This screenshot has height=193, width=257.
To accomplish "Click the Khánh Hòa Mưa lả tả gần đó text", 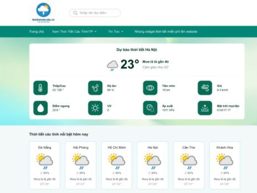I will (x=225, y=179).
